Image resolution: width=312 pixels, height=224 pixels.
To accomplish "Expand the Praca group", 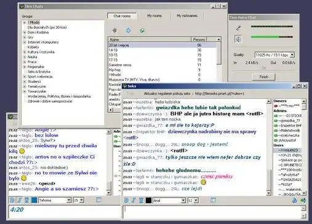I will point(25,62).
